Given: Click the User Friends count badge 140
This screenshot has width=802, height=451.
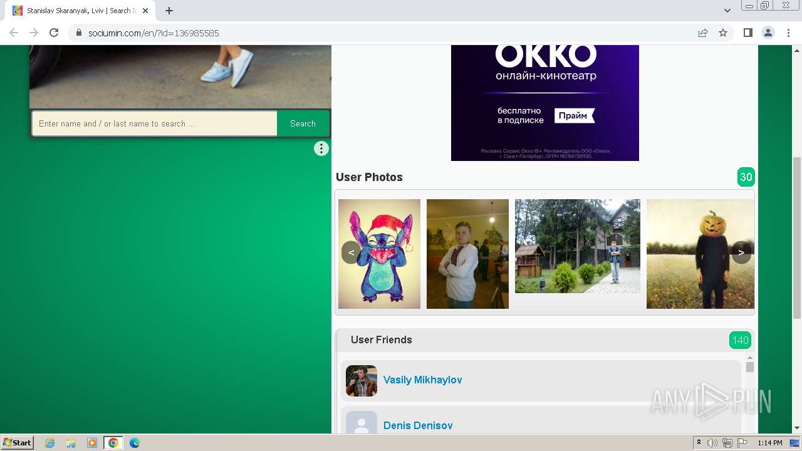Looking at the screenshot, I should 741,340.
